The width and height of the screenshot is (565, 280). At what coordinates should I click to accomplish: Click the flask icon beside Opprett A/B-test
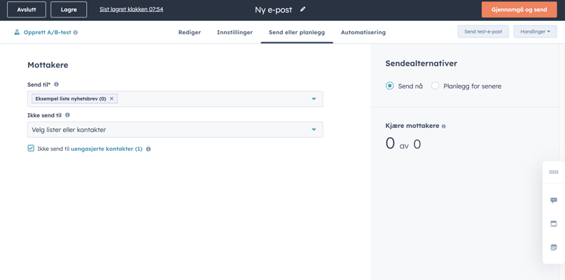tap(17, 32)
